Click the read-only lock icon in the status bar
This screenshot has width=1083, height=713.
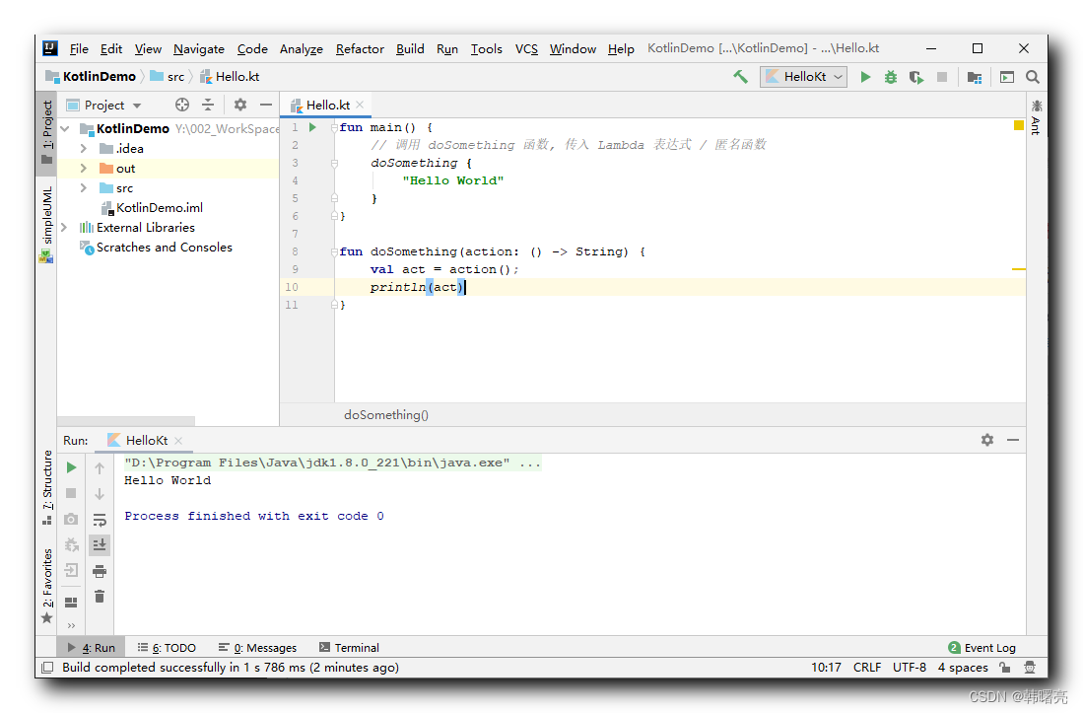pos(1004,668)
